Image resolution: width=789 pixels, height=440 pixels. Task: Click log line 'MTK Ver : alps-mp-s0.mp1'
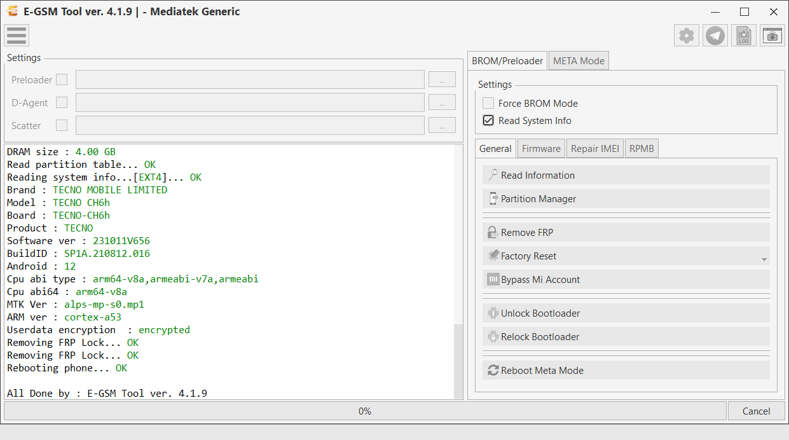76,304
